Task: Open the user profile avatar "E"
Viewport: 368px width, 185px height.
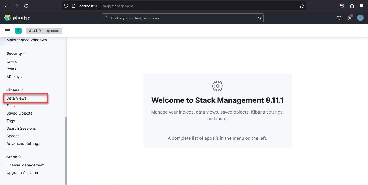Action: (360, 18)
